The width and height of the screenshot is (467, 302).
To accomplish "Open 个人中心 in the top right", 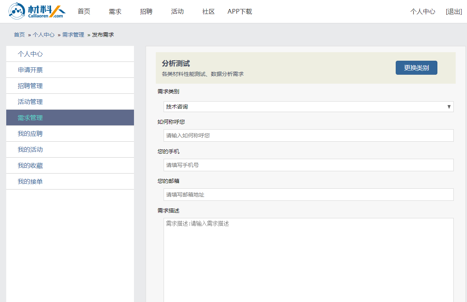I will [423, 12].
